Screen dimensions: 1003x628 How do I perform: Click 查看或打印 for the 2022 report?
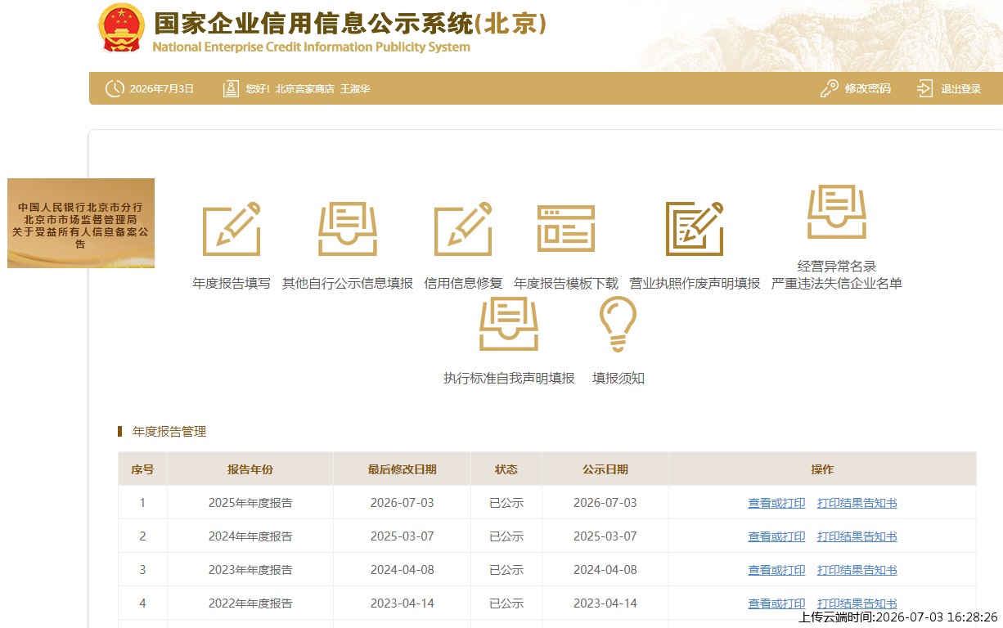coord(776,603)
